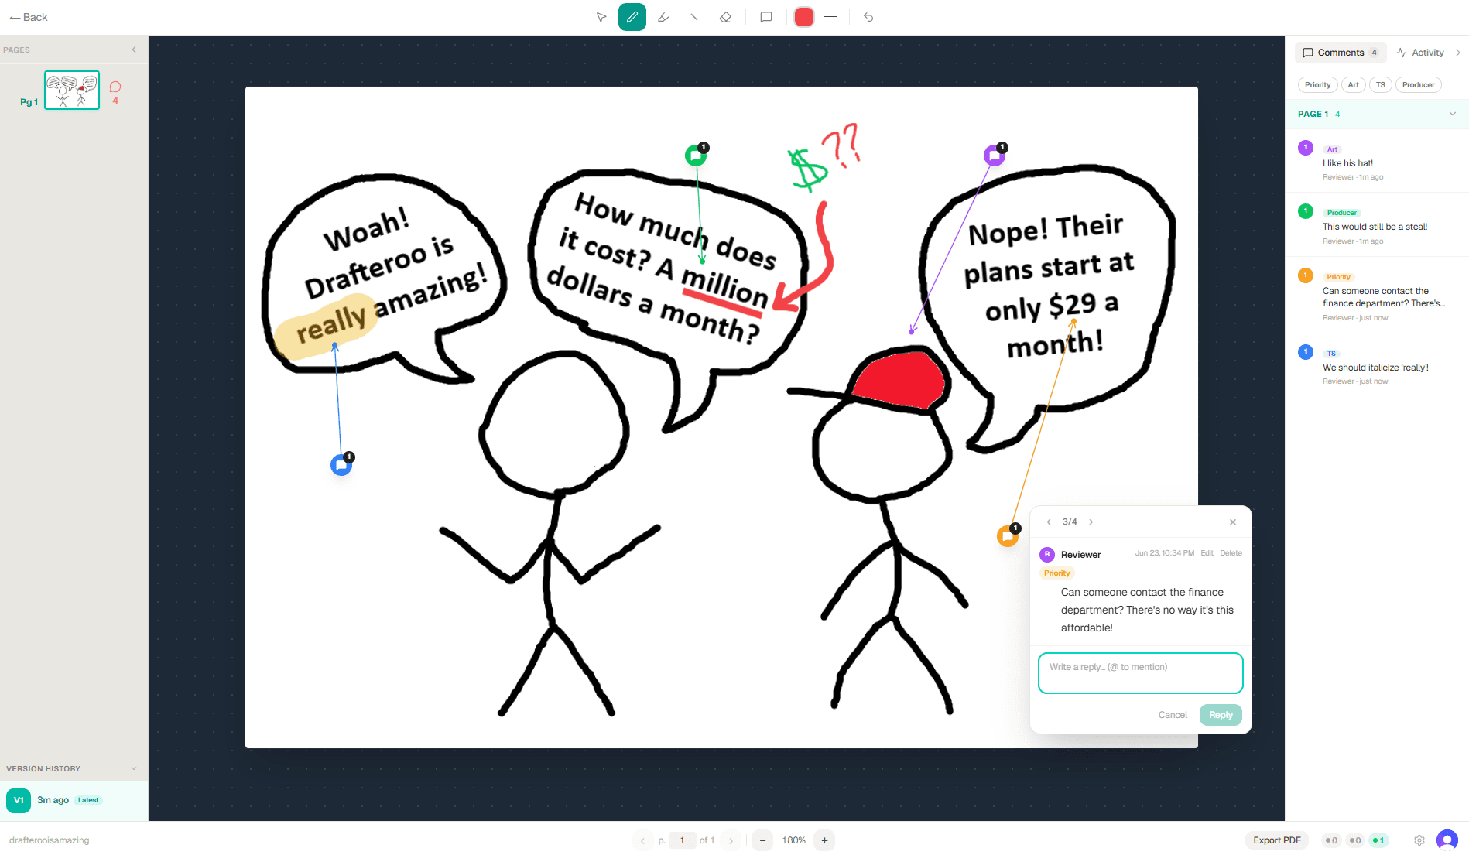1469x855 pixels.
Task: Click the orange avatar of the Priority comment
Action: 1306,275
